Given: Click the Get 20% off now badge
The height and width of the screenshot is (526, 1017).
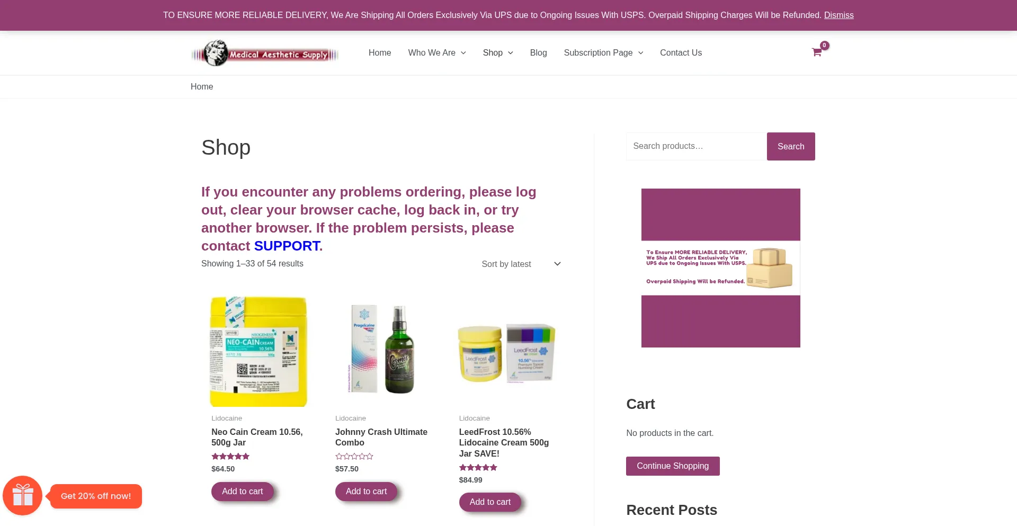Looking at the screenshot, I should click(x=96, y=496).
